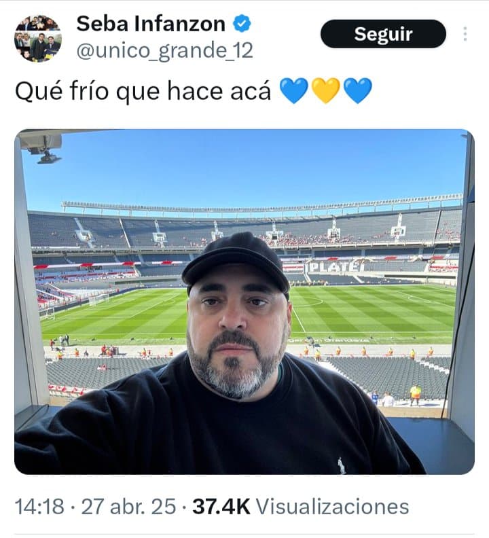
Task: Open the three-dot more options menu
Action: tap(465, 34)
